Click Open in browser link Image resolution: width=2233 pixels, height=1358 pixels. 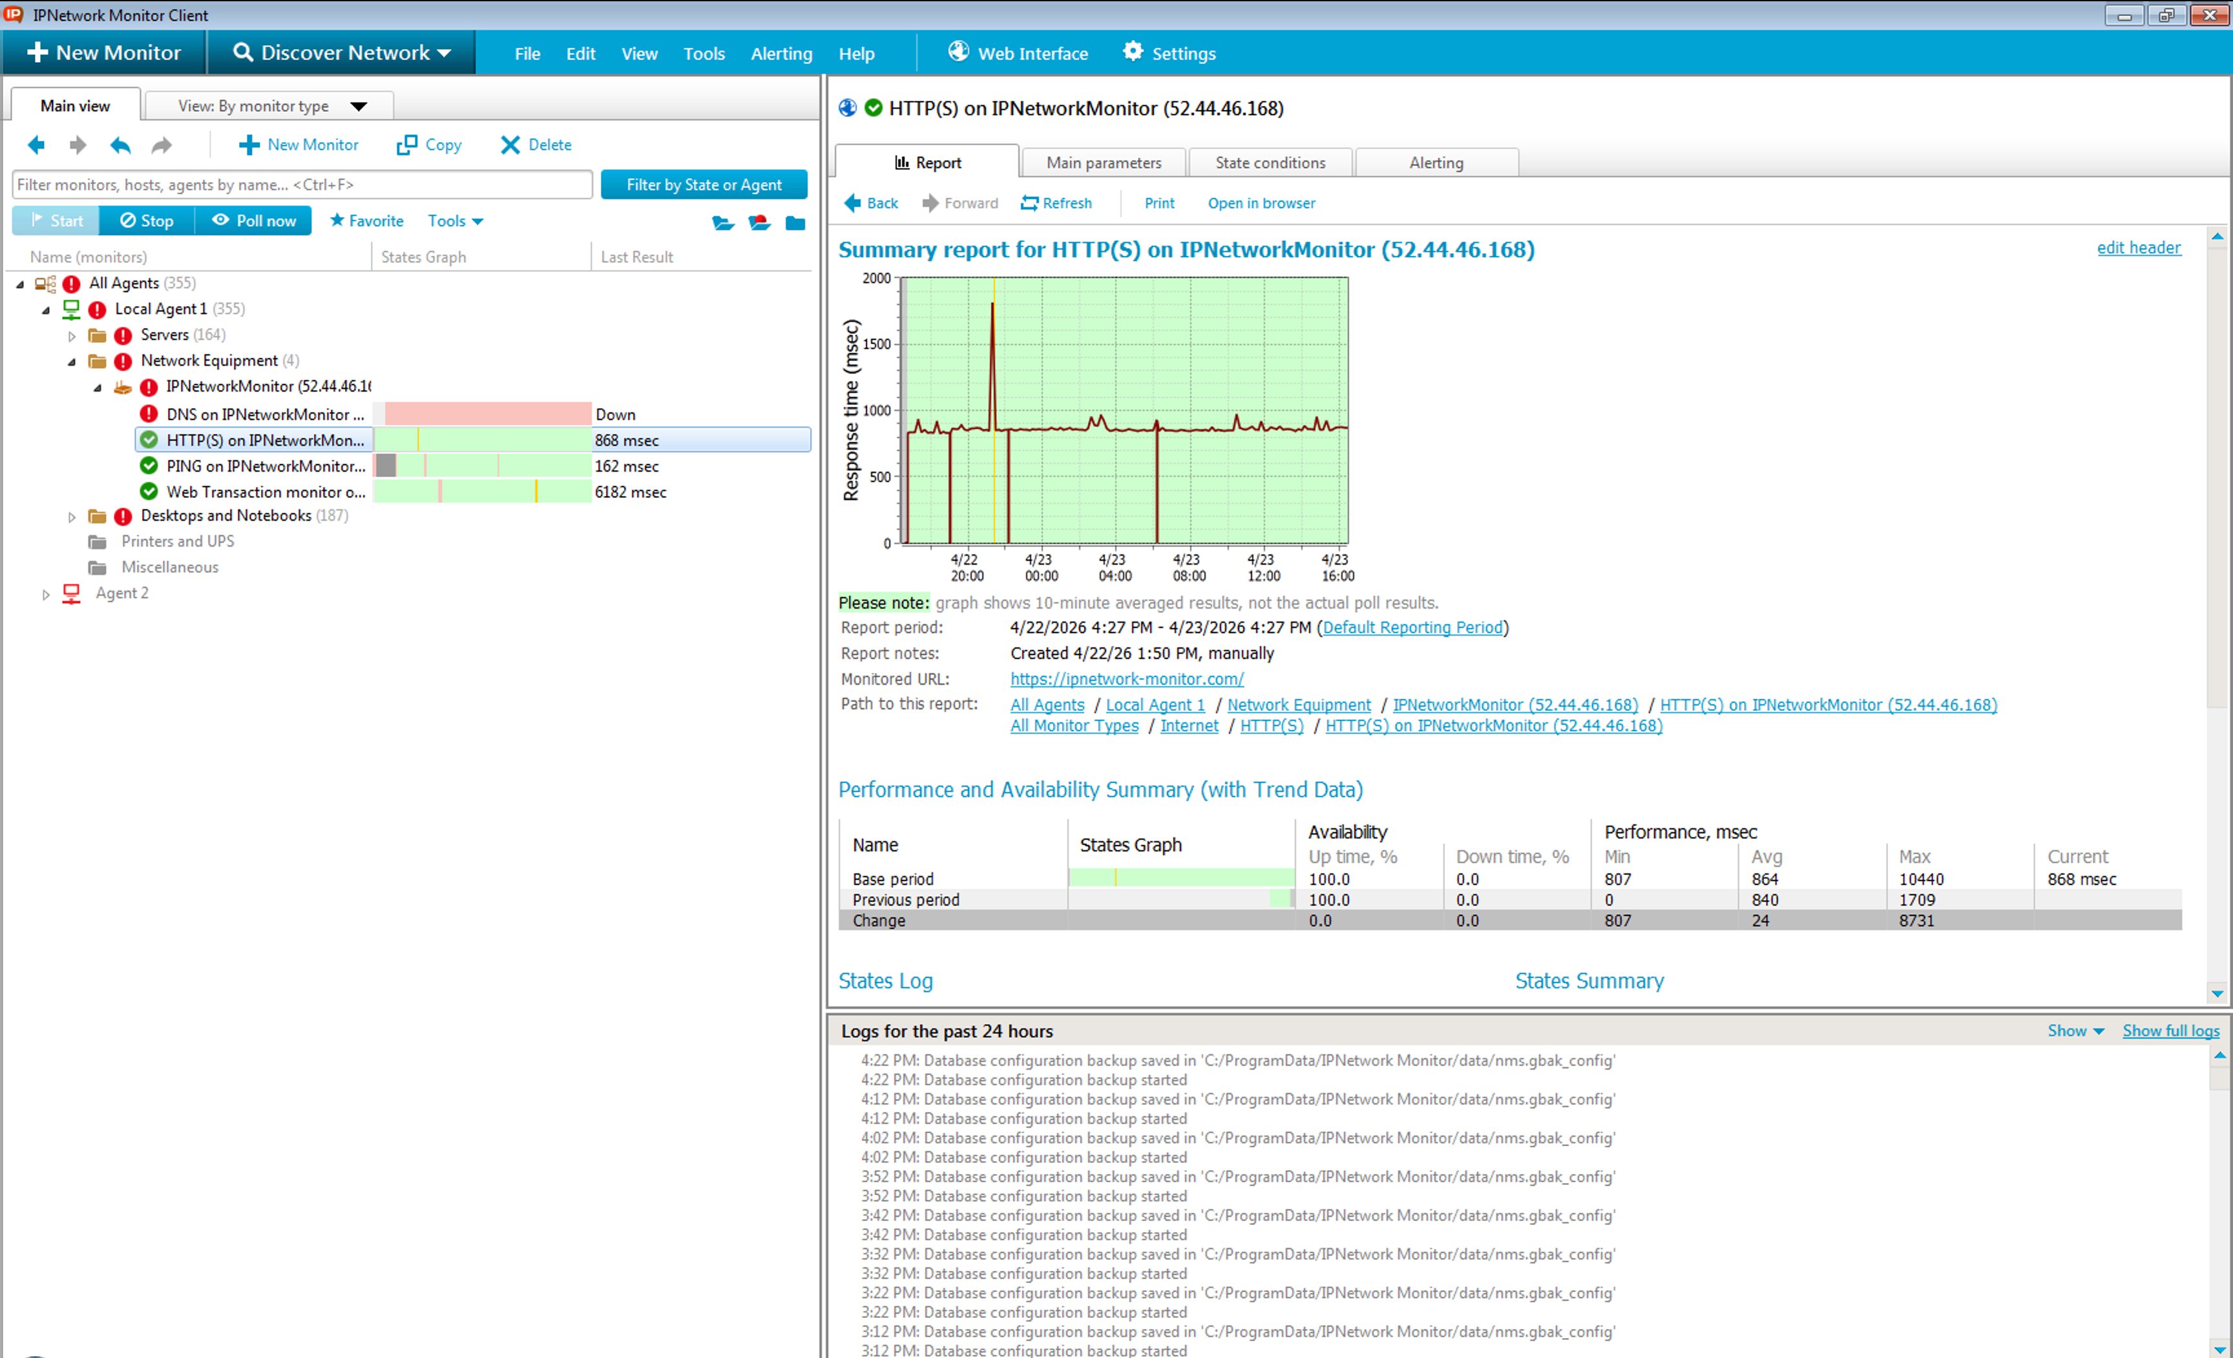tap(1261, 203)
